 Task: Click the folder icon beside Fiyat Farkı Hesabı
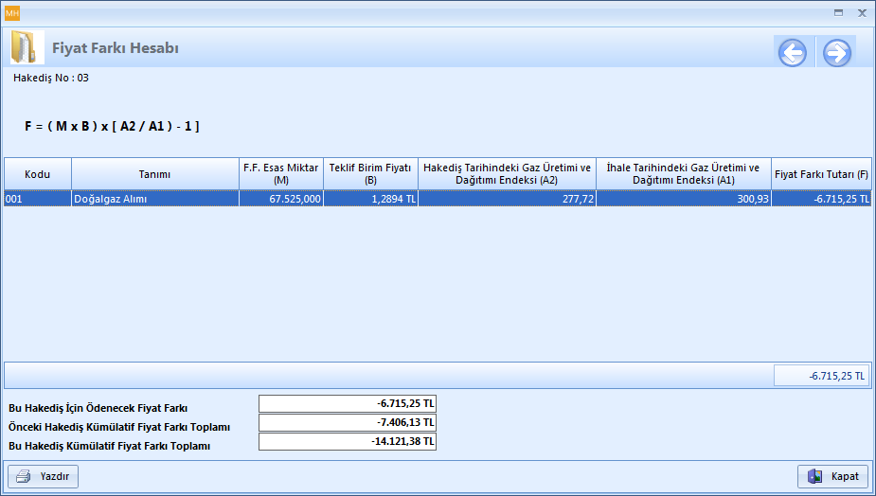(27, 48)
